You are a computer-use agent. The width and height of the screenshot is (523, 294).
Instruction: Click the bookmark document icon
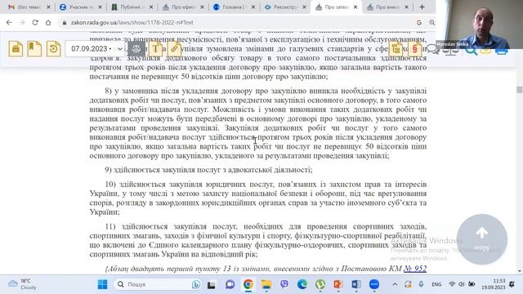[x=34, y=49]
